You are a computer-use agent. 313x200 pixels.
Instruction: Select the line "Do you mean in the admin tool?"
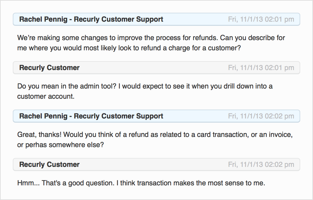(145, 86)
